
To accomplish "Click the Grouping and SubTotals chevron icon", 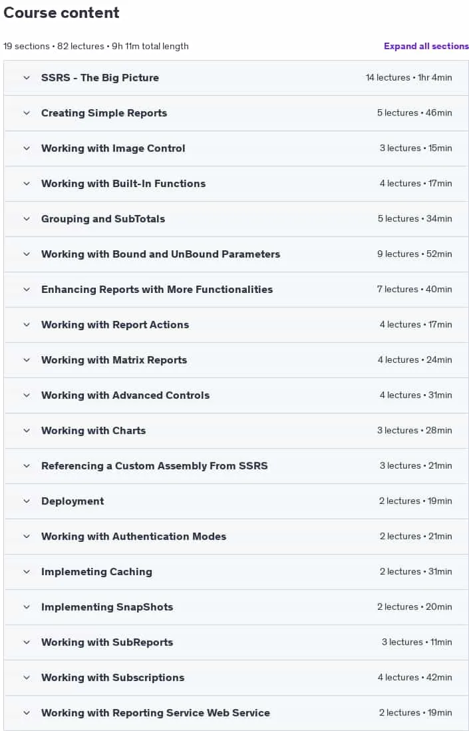I will pyautogui.click(x=27, y=218).
